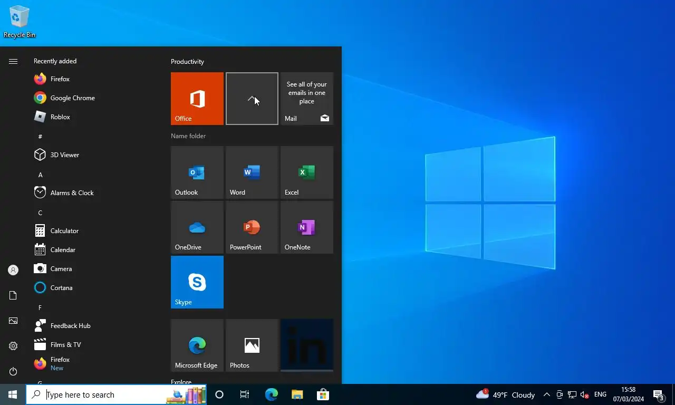This screenshot has width=675, height=405.
Task: Open Settings gear in Start sidebar
Action: (13, 346)
